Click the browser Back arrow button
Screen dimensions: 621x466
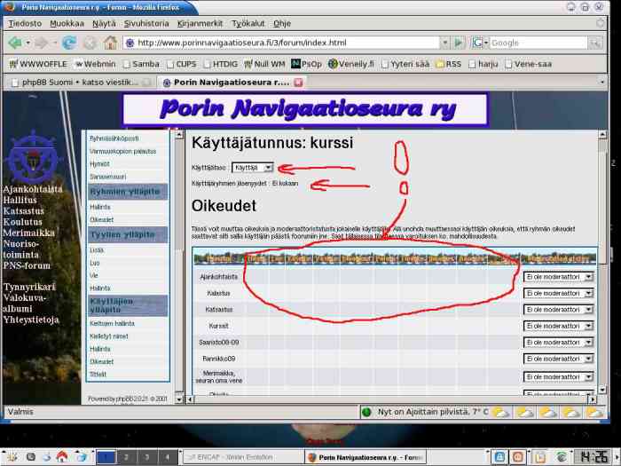14,42
